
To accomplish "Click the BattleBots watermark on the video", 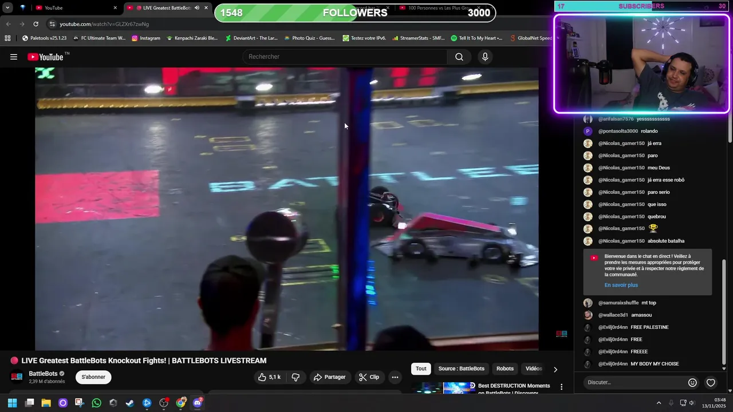I will (561, 334).
